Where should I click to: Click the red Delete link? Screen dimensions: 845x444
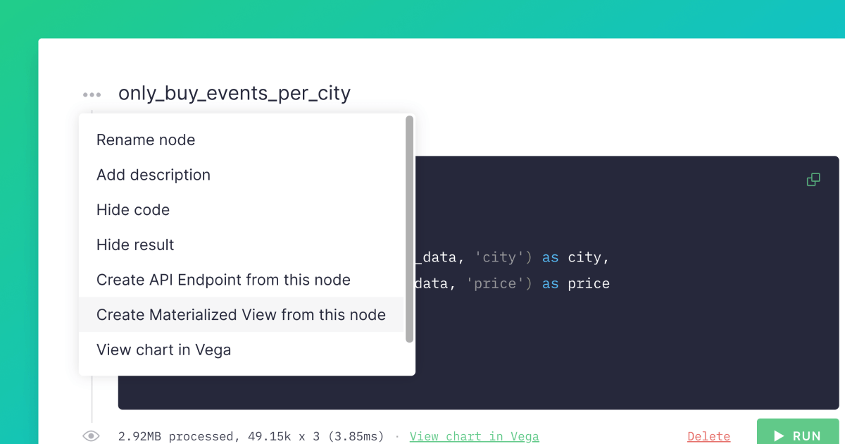coord(708,436)
